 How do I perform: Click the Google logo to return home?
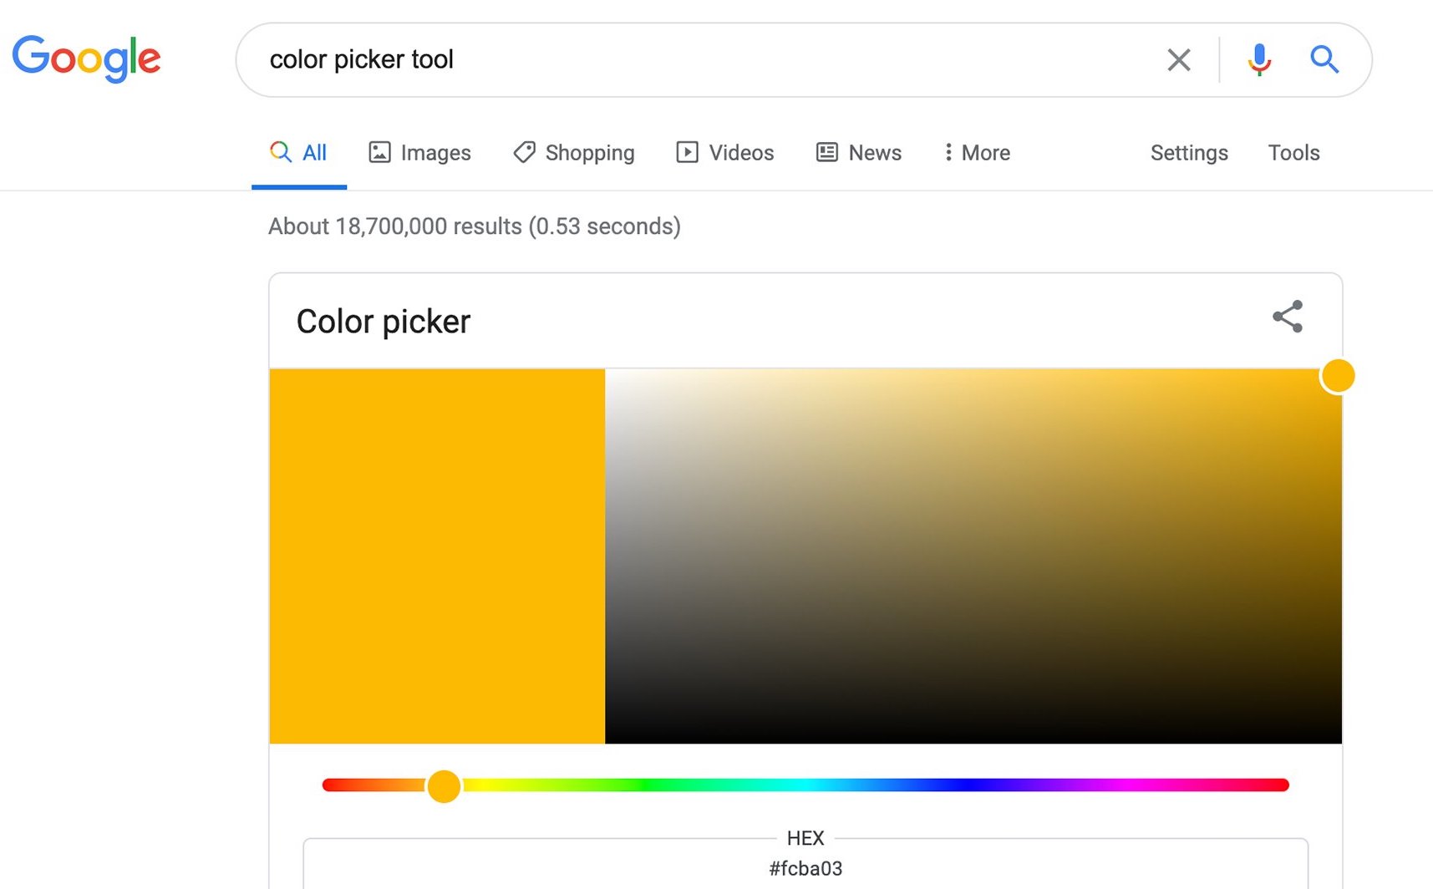[86, 57]
